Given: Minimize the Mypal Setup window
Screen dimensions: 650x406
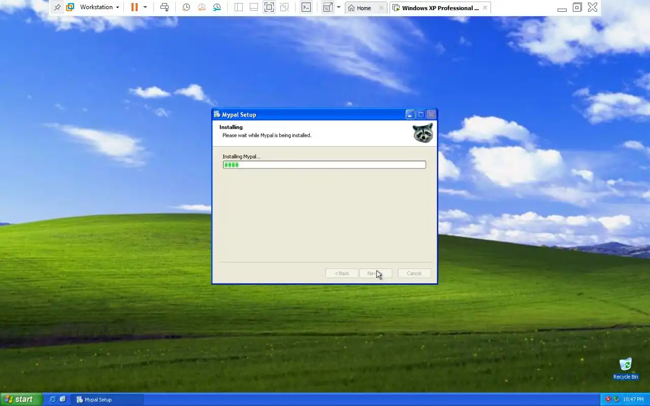Looking at the screenshot, I should click(x=410, y=115).
